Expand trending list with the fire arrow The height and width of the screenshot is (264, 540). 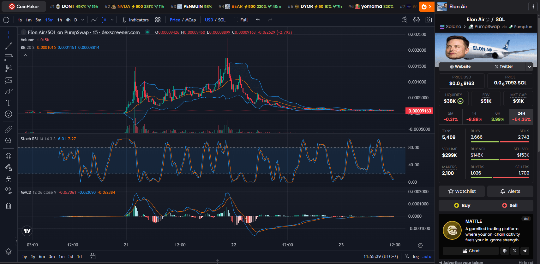(x=427, y=6)
